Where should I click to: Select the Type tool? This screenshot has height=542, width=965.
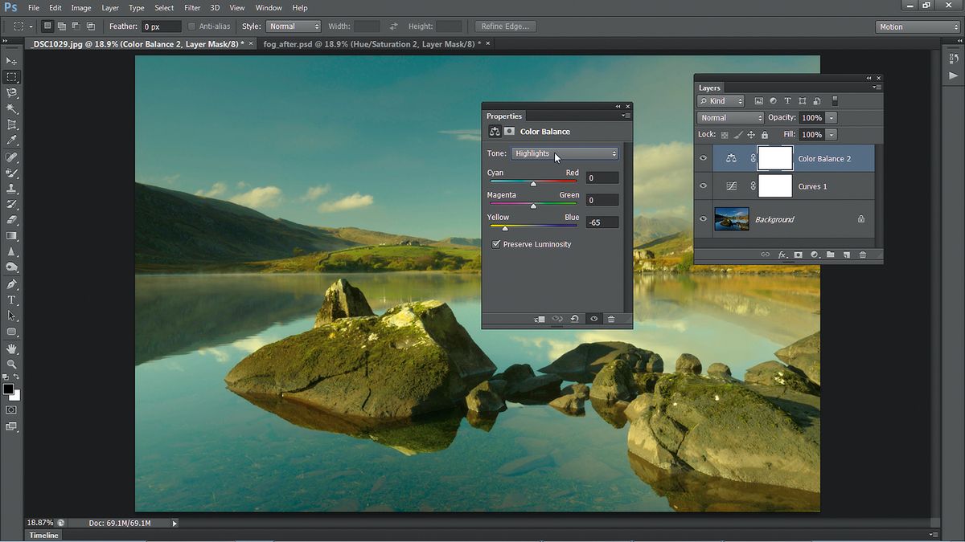11,300
